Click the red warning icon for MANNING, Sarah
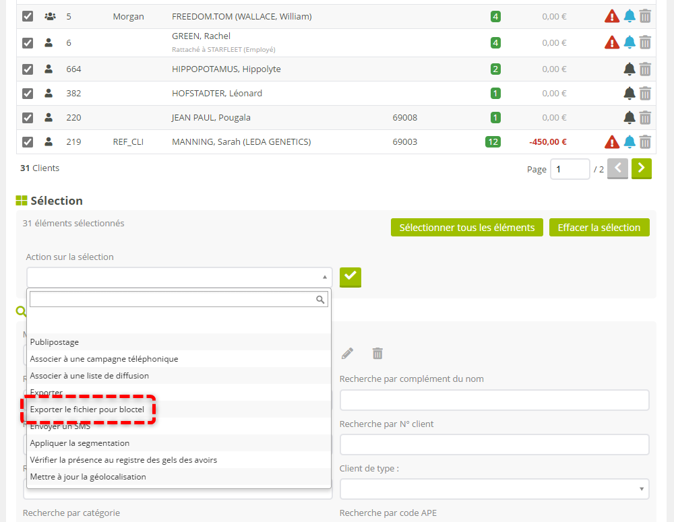The height and width of the screenshot is (522, 674). [x=611, y=142]
